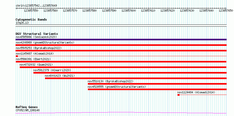Open the Cytogenetic Bands track heading

coord(31,20)
